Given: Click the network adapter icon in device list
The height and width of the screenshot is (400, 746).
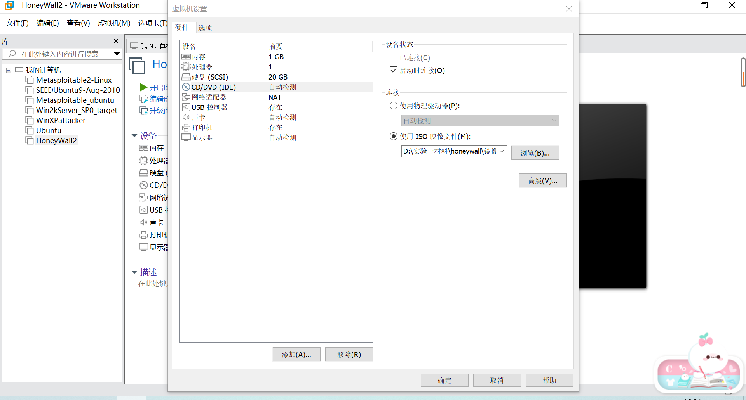Looking at the screenshot, I should [x=186, y=97].
